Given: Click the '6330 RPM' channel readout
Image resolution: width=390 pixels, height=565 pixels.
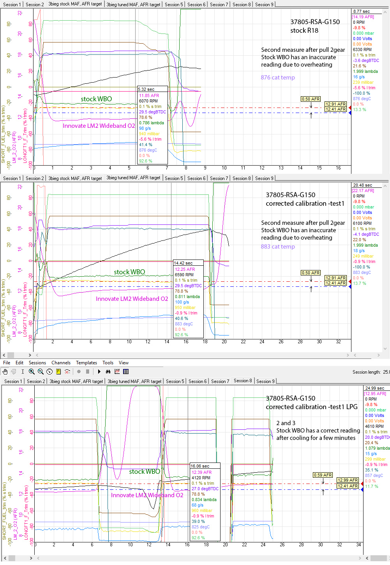Looking at the screenshot, I should coord(362,50).
